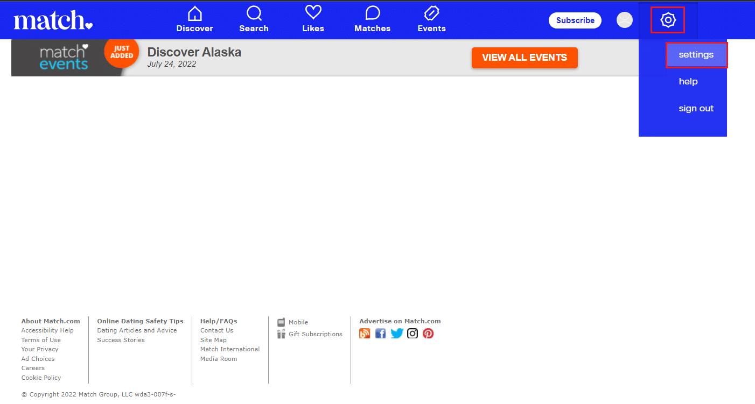
Task: Open Matches chat bubble icon
Action: click(x=372, y=13)
